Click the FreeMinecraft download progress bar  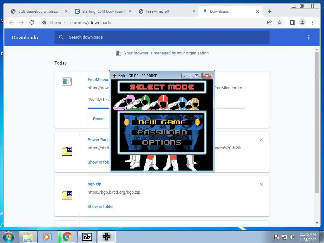tap(98, 108)
